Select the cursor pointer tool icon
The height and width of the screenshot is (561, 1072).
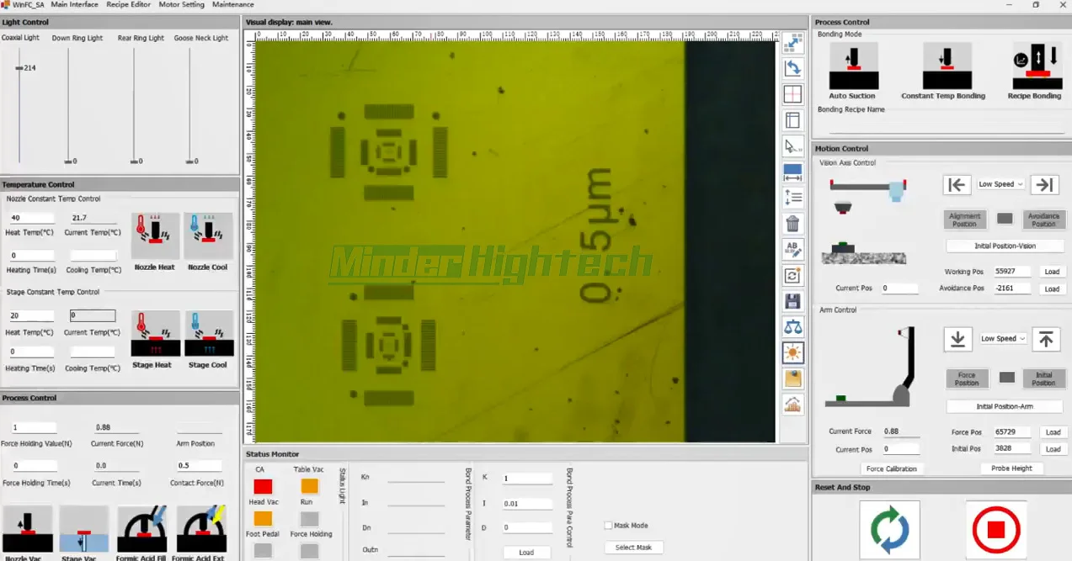coord(792,146)
